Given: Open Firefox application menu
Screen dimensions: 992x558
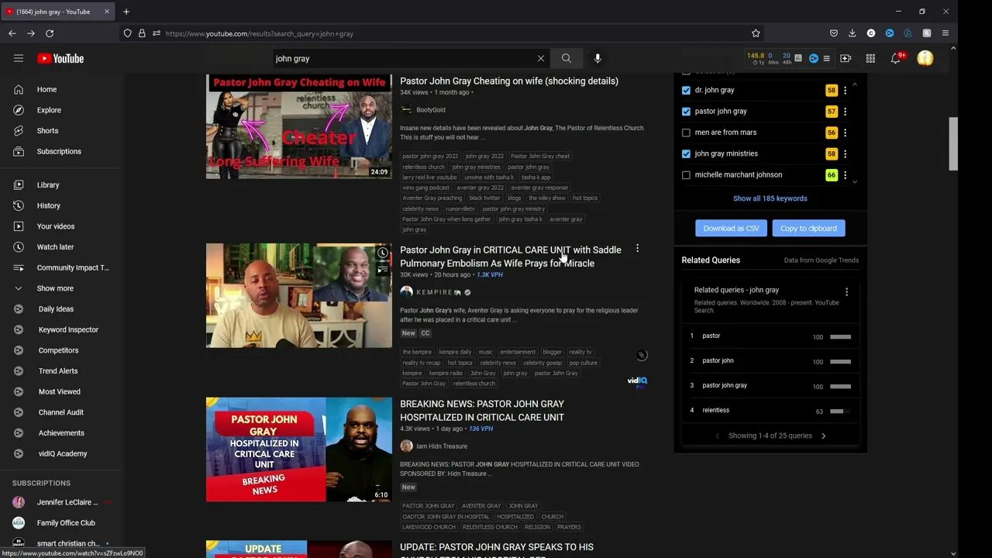Looking at the screenshot, I should (x=945, y=33).
